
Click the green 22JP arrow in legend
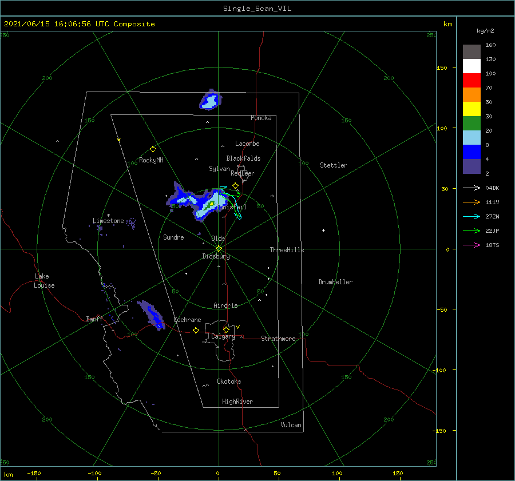[x=472, y=231]
